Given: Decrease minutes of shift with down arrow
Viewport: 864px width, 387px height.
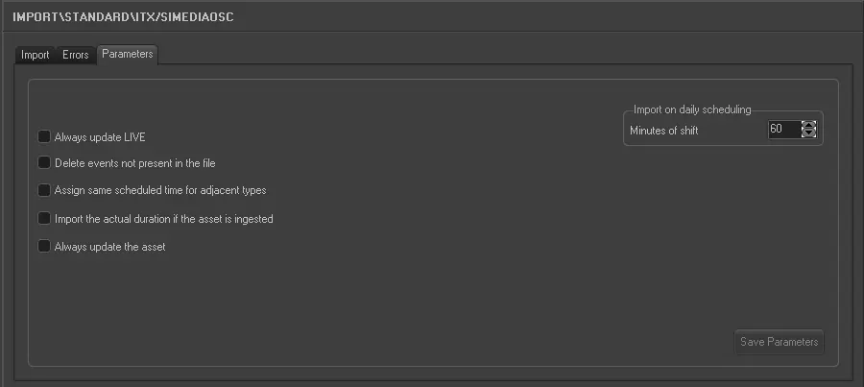Looking at the screenshot, I should pyautogui.click(x=808, y=133).
